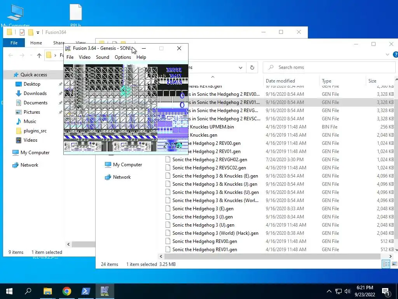Viewport: 398px width, 299px height.
Task: Click the Downloads arrow icon in Quick access
Action: (19, 93)
